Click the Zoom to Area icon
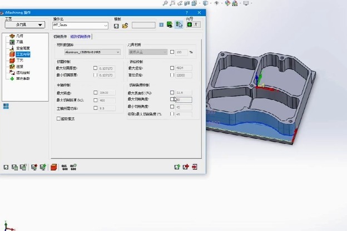 click(172, 3)
